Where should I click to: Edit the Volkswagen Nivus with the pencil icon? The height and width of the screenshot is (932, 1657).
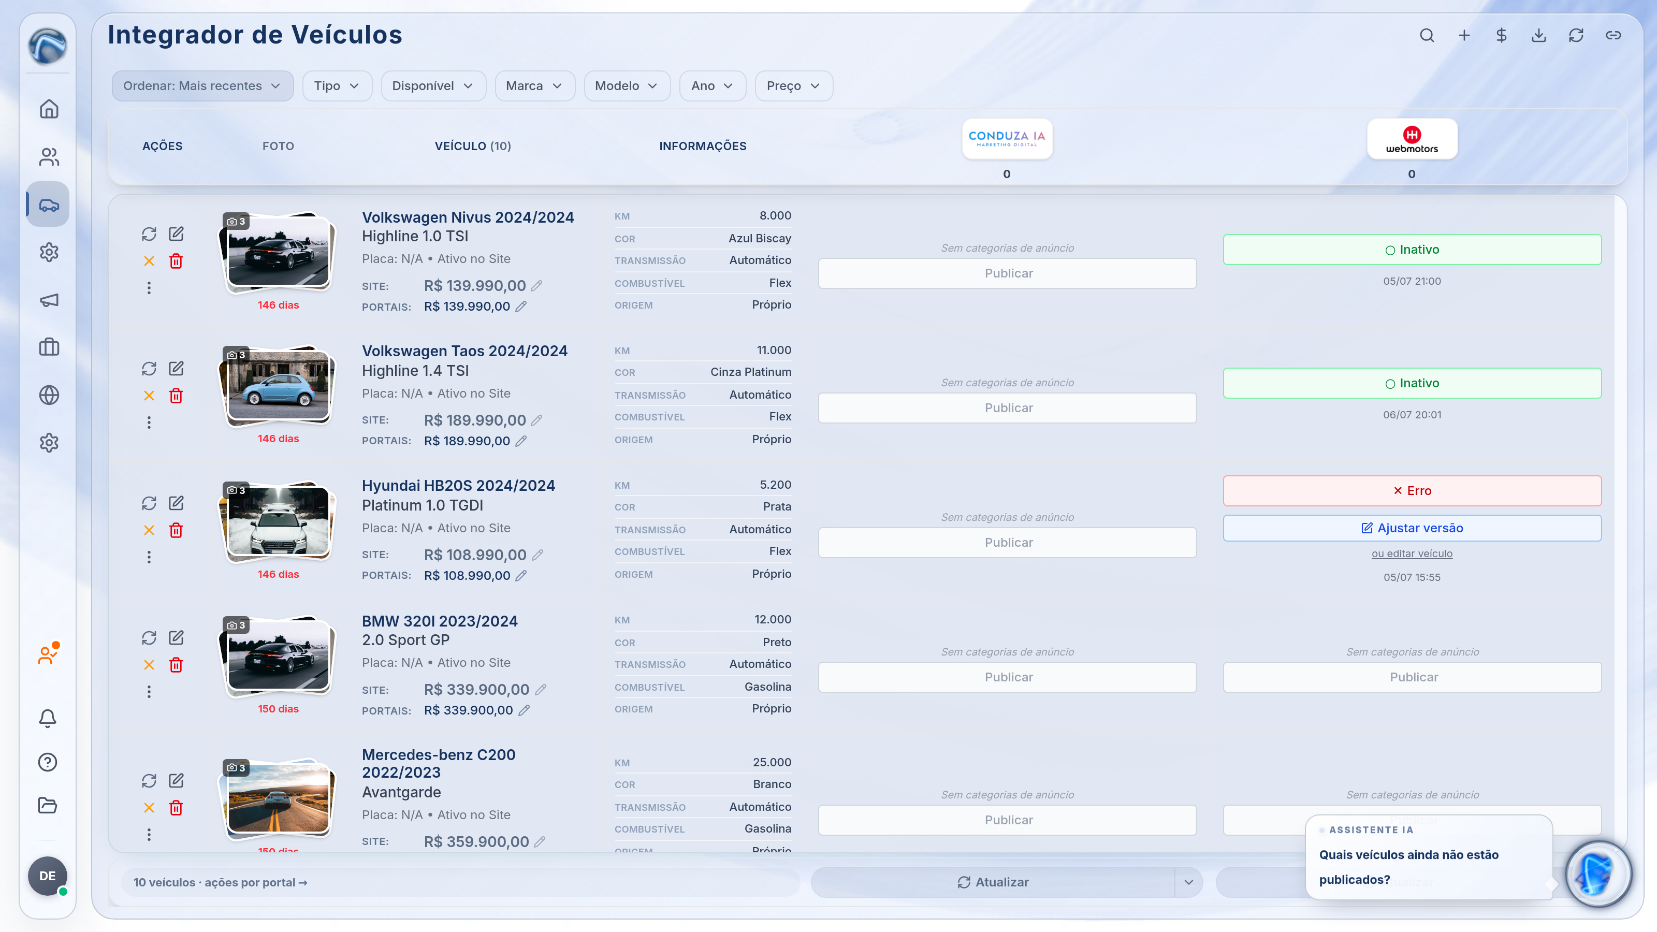click(x=176, y=234)
